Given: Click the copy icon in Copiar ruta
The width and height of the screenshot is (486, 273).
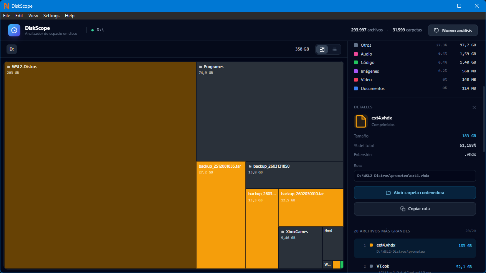Looking at the screenshot, I should pyautogui.click(x=403, y=209).
